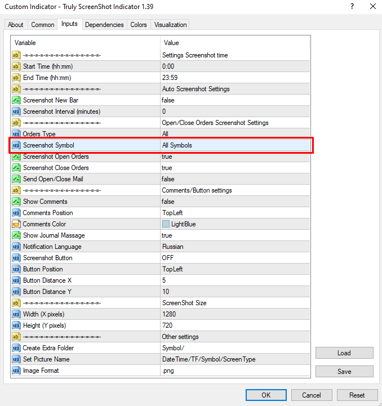Open the All Symbols value dropdown
The image size is (382, 406).
click(x=235, y=145)
